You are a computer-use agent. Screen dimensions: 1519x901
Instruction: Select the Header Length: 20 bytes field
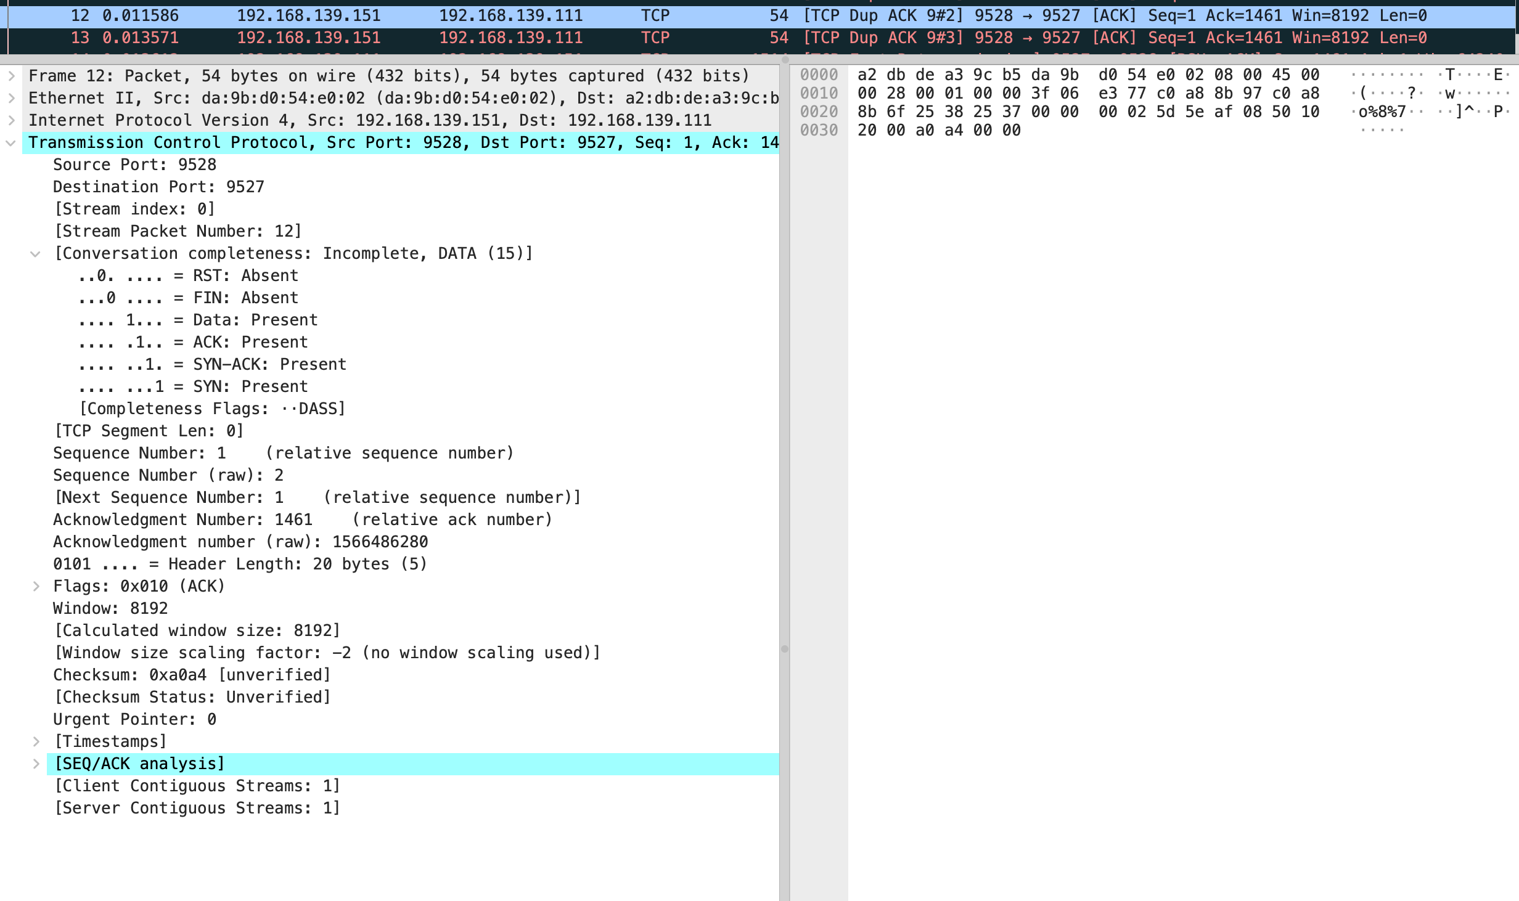tap(240, 564)
